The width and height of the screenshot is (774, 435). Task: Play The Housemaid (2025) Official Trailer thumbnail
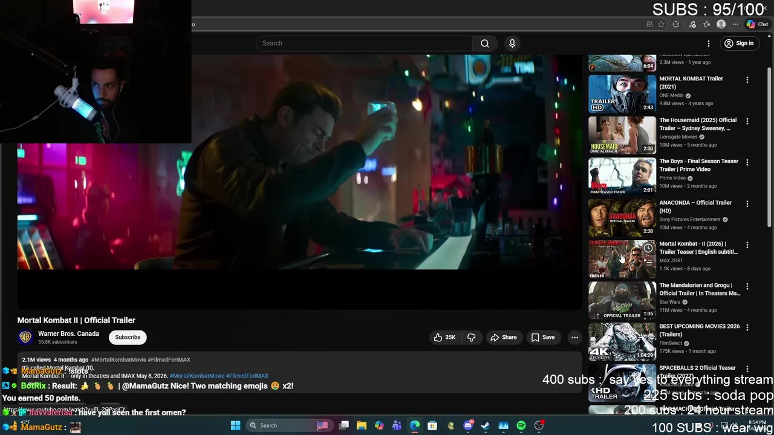[622, 135]
